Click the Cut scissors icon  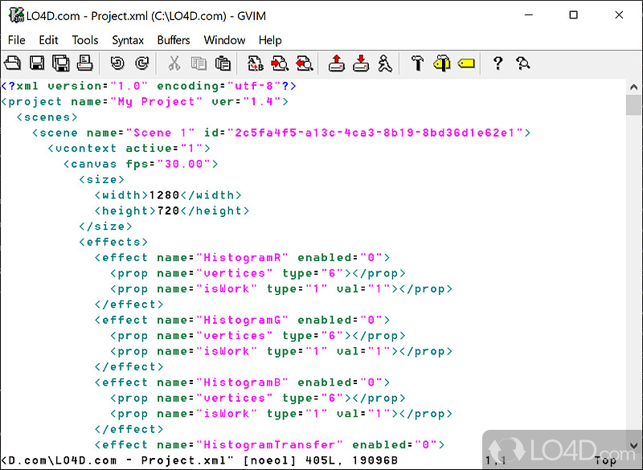tap(174, 63)
